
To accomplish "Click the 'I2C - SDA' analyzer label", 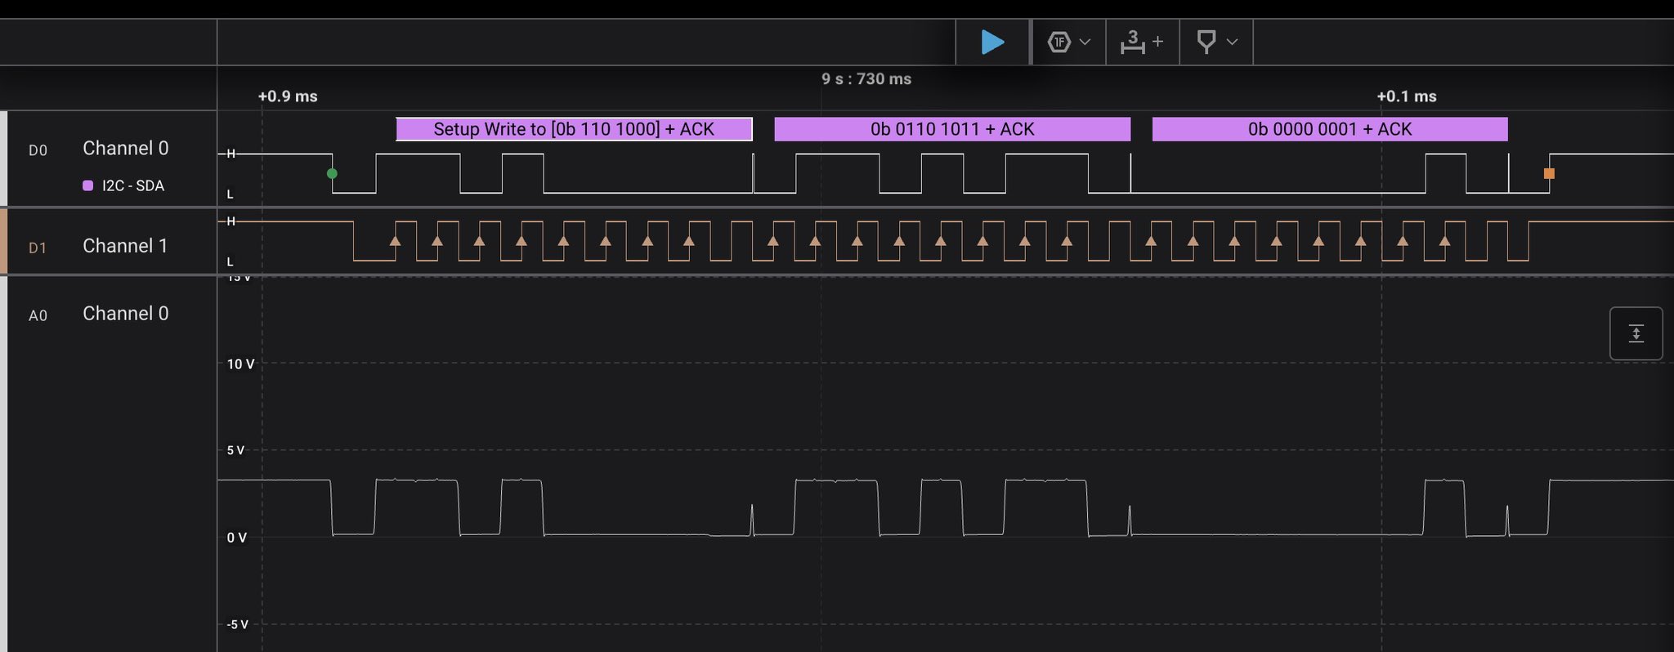I will click(x=133, y=185).
